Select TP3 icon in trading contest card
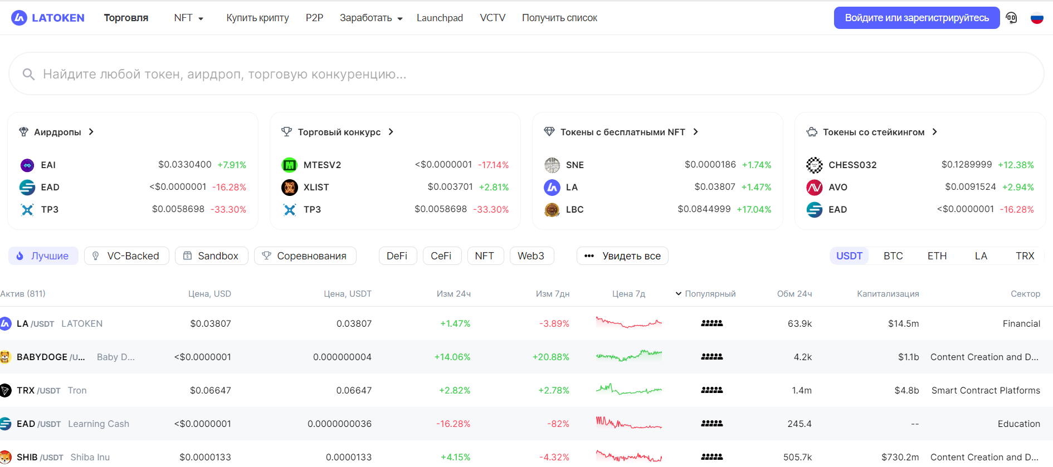1053x467 pixels. point(290,209)
